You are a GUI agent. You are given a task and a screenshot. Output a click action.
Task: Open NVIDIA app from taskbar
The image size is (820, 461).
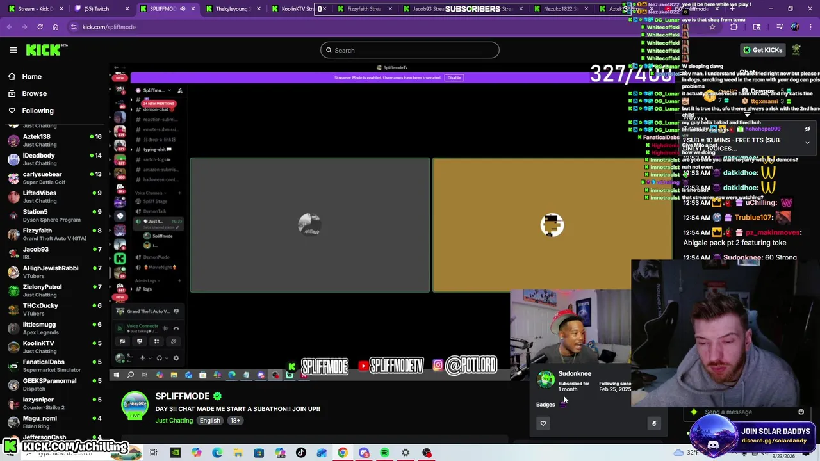coord(175,453)
